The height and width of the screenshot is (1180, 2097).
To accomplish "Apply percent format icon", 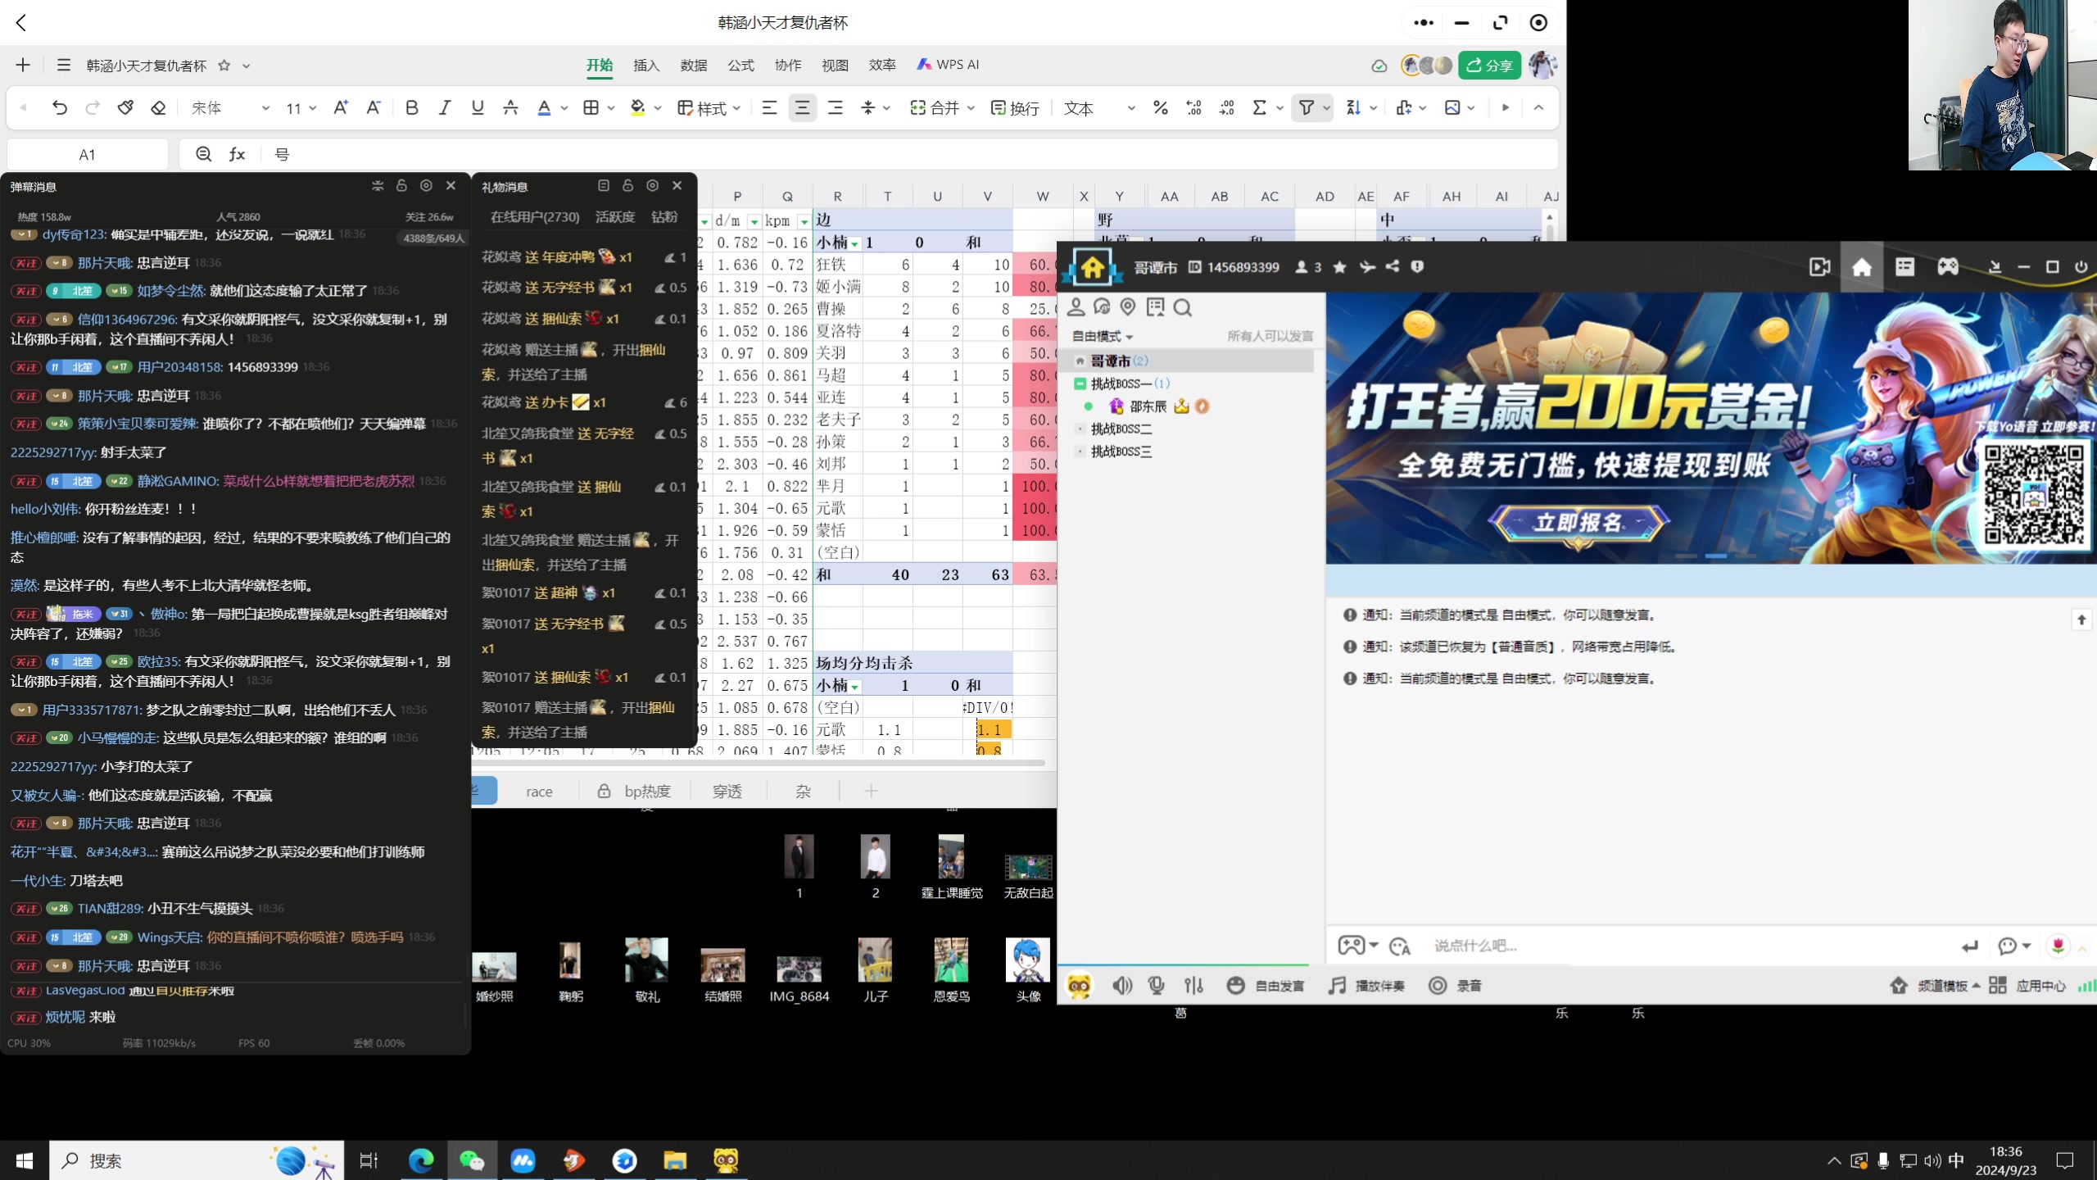I will click(1161, 107).
